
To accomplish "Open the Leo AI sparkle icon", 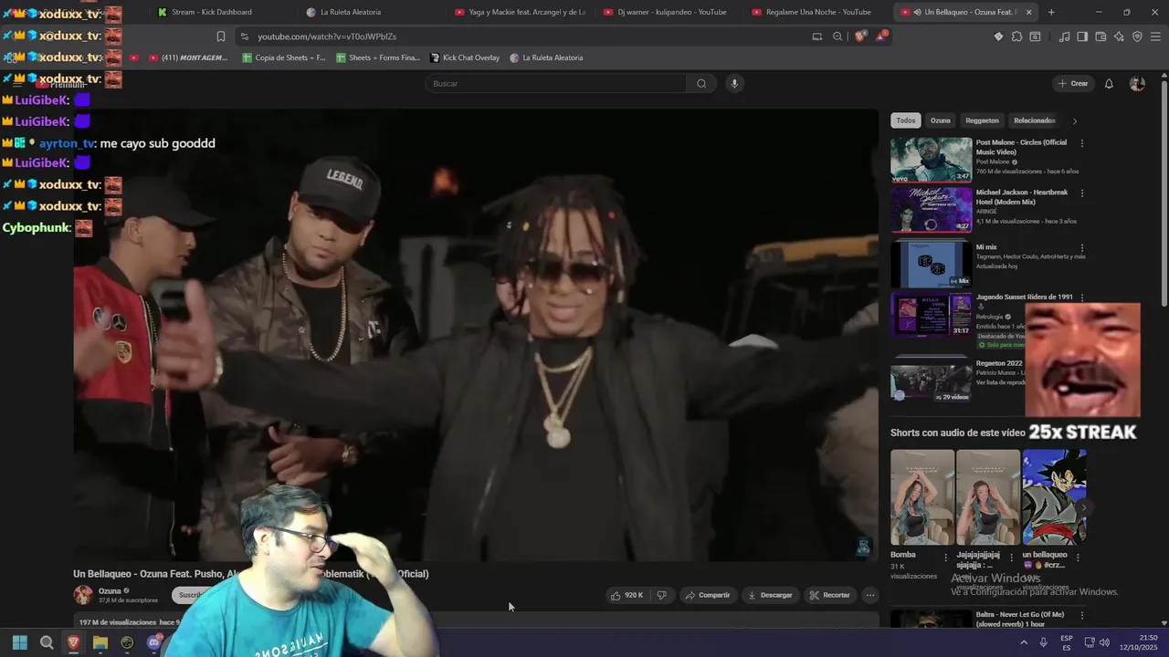I will [1119, 36].
